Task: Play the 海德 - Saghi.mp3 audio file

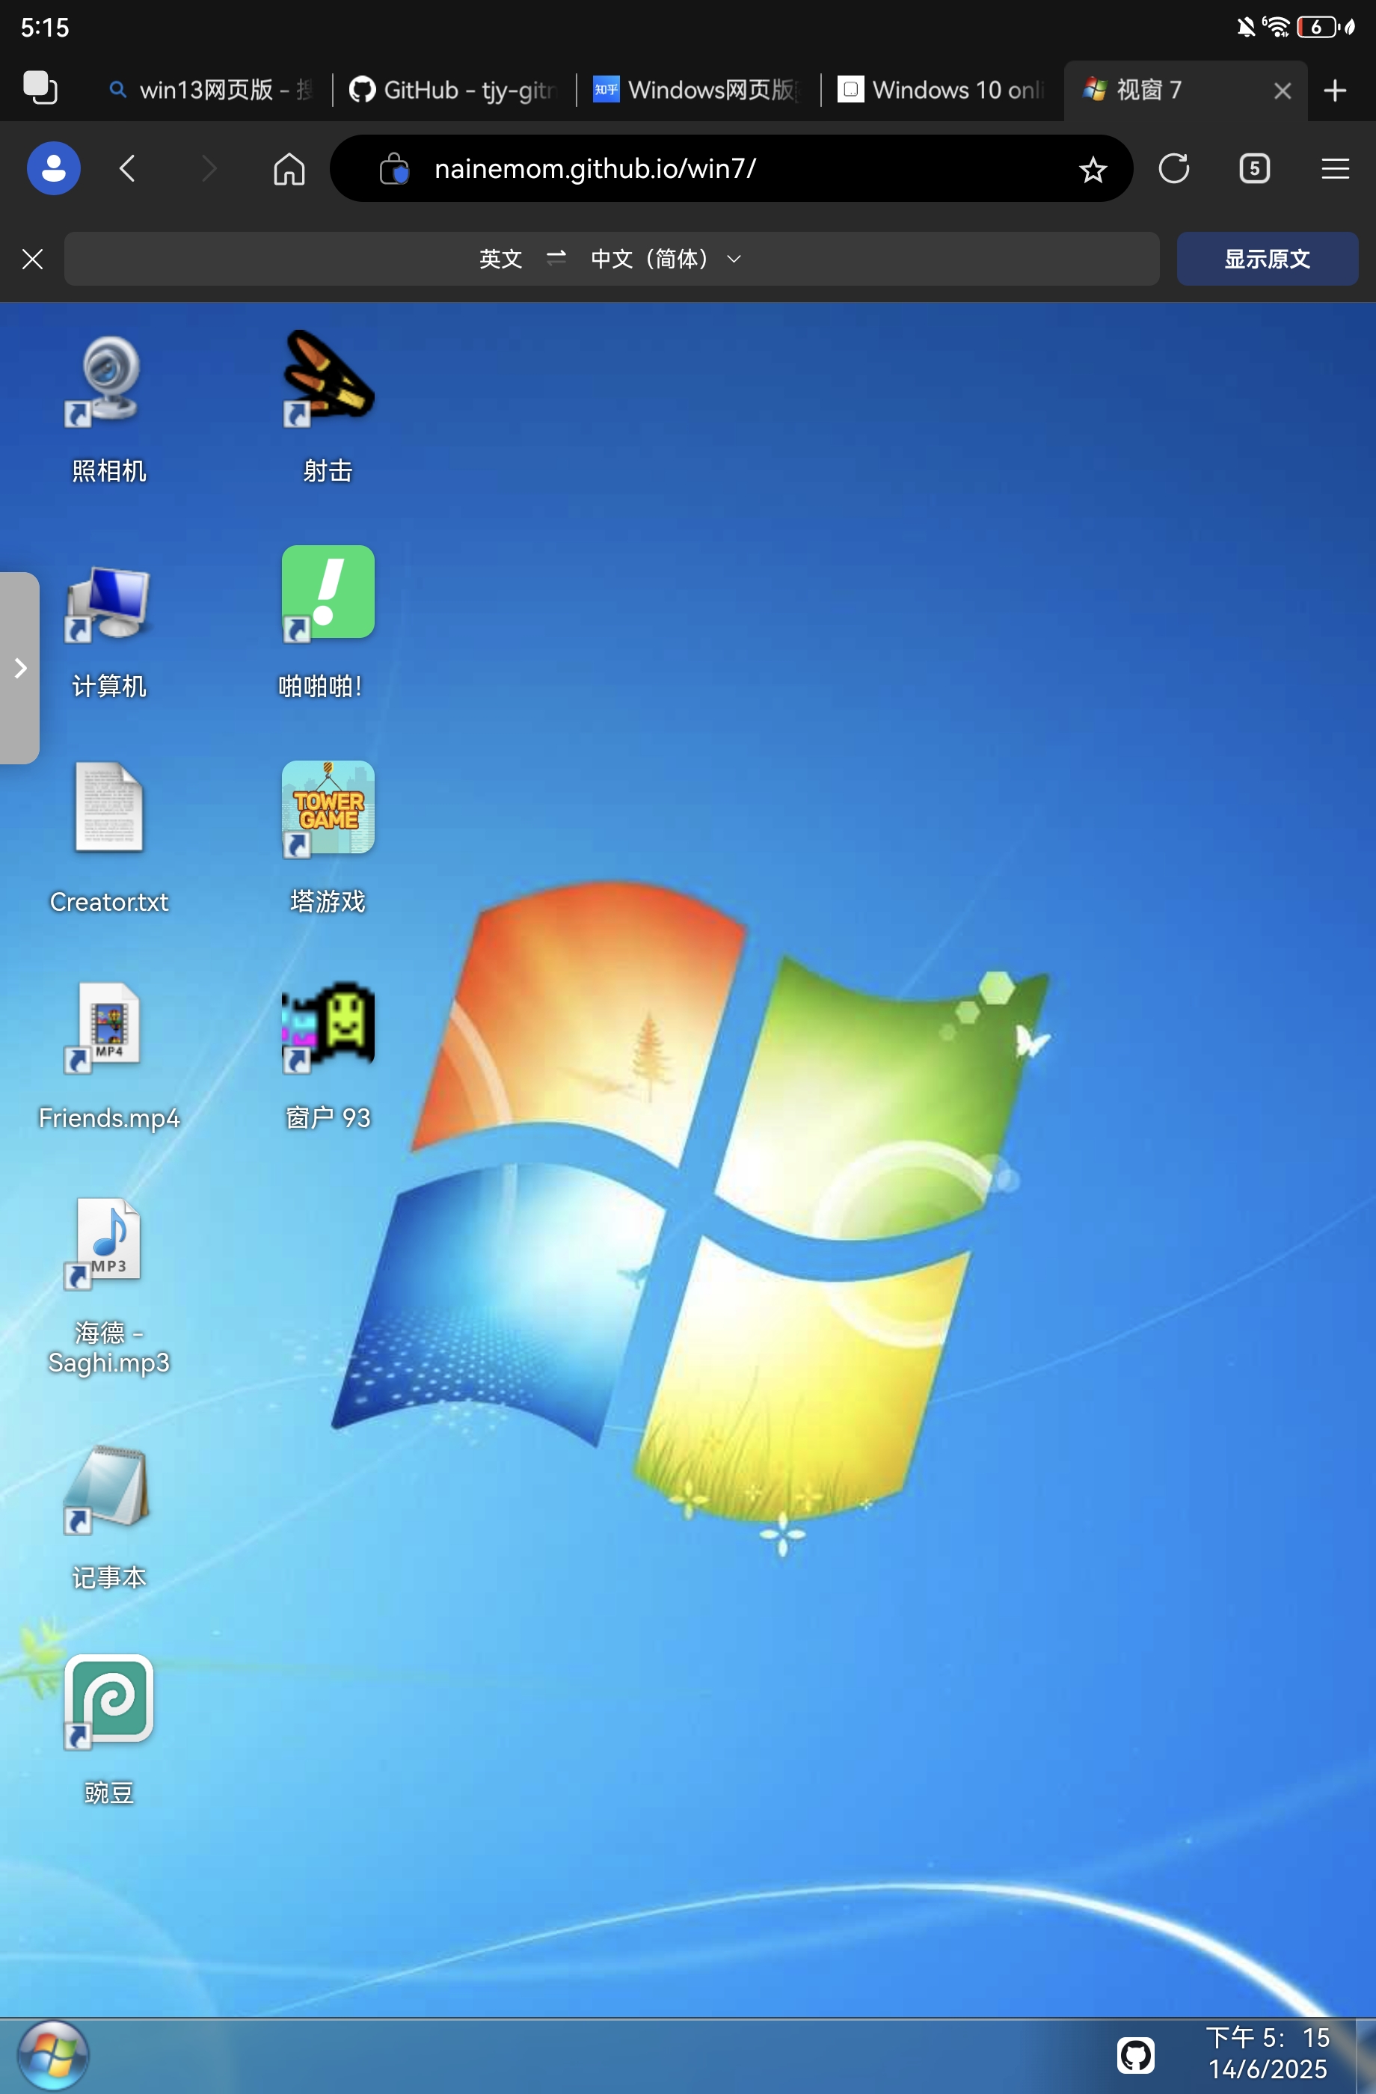Action: tap(108, 1285)
